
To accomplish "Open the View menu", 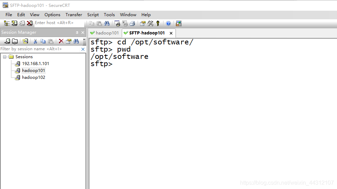I will 34,14.
